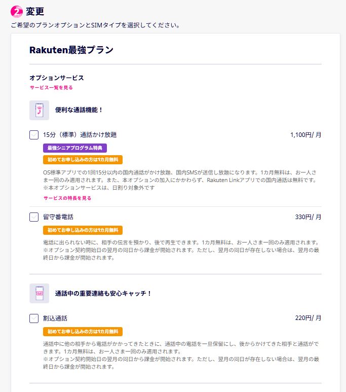Screen dimensions: 346x392
Task: Click the オプションサービス heading
Action: pos(57,78)
